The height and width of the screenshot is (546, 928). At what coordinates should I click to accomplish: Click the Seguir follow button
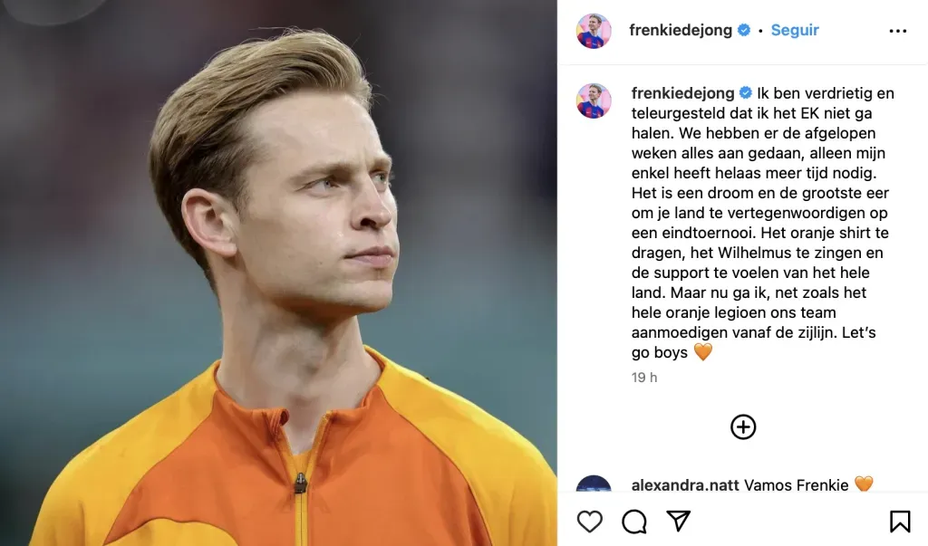(x=795, y=30)
